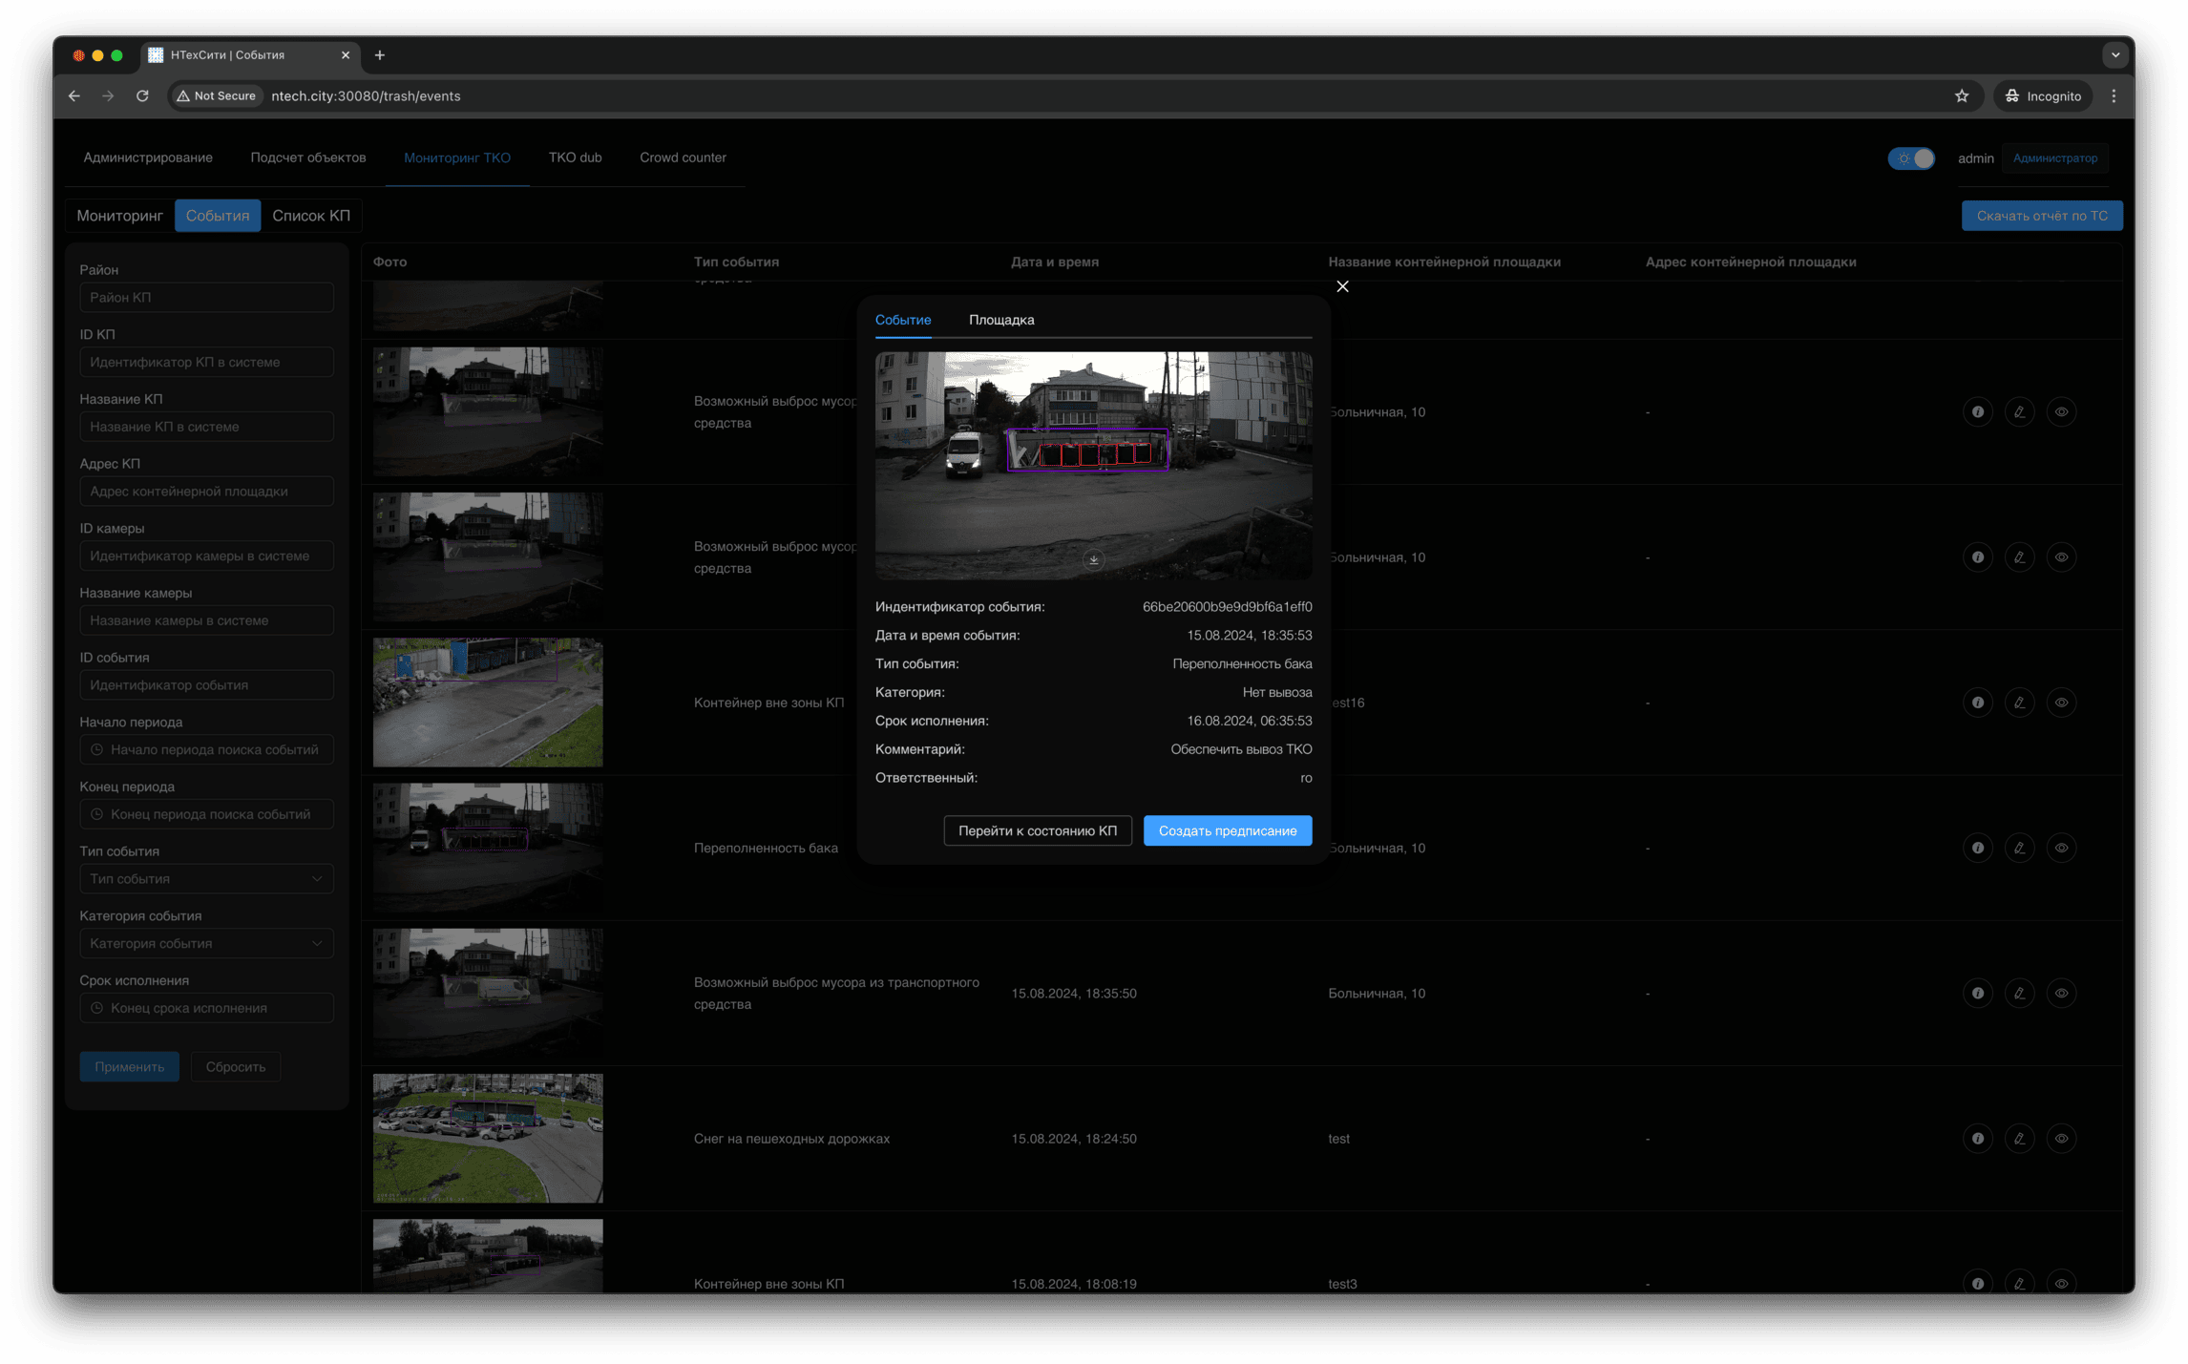Image resolution: width=2188 pixels, height=1364 pixels.
Task: Open the Категория события dropdown
Action: coord(206,944)
